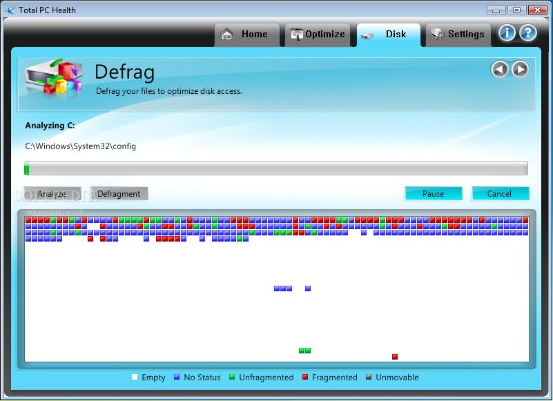Go to previous page with left arrow
Image resolution: width=553 pixels, height=401 pixels.
(500, 69)
